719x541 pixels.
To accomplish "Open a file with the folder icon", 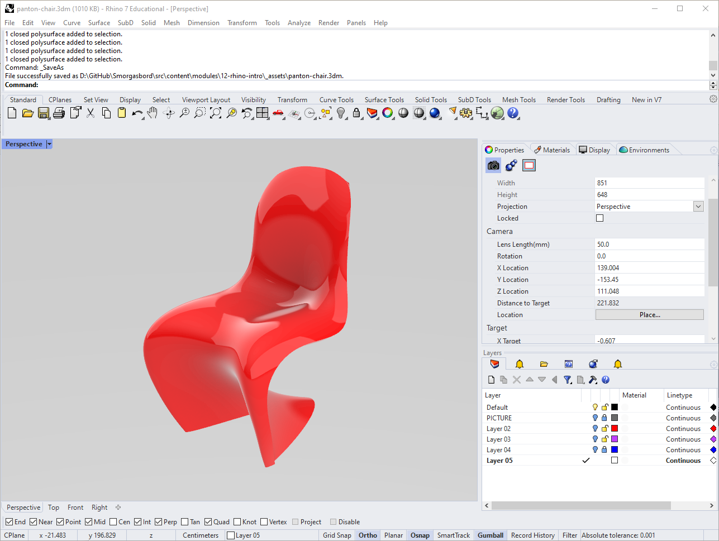I will (x=27, y=113).
